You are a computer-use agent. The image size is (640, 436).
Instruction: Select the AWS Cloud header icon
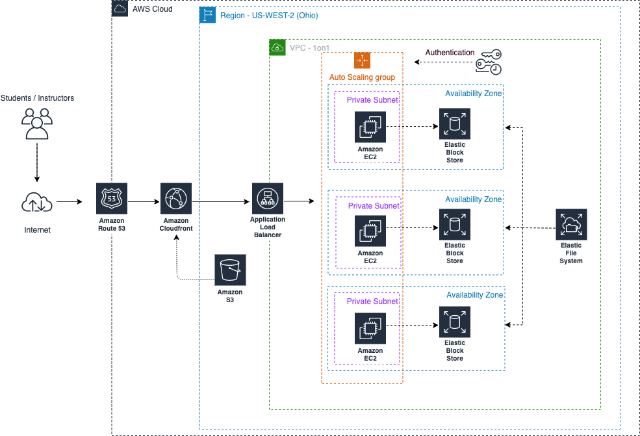tap(120, 8)
